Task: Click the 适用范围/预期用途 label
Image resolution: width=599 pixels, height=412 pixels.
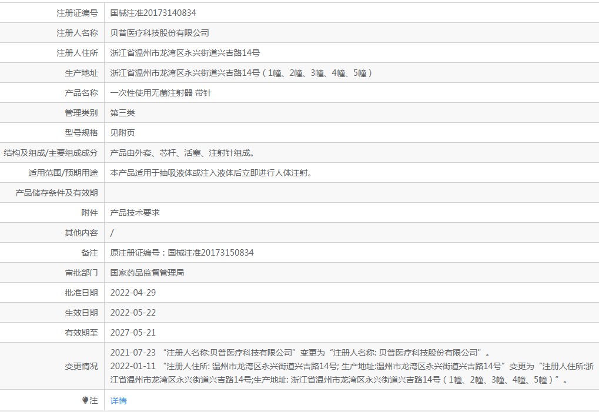Action: (63, 173)
